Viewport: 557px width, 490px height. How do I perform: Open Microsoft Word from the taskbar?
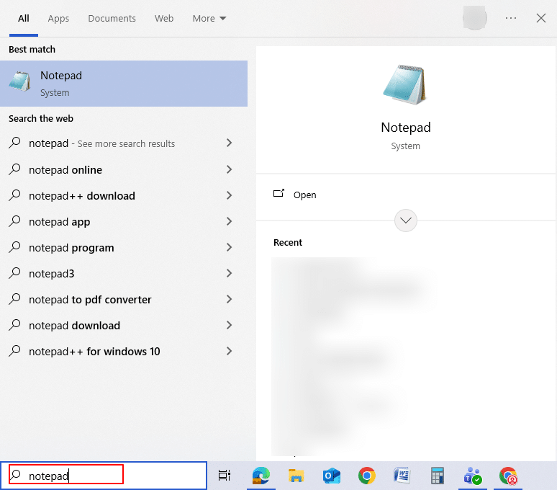click(x=402, y=476)
